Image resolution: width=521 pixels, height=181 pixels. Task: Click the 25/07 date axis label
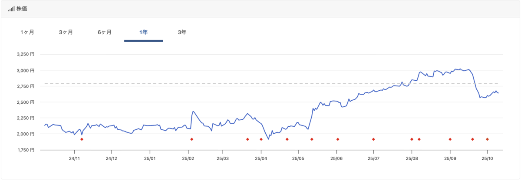point(373,158)
